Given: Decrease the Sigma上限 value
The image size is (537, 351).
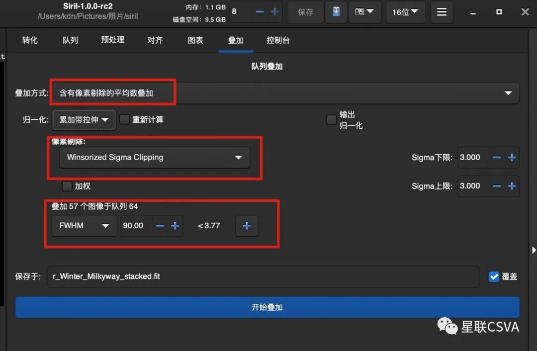Looking at the screenshot, I should (497, 186).
